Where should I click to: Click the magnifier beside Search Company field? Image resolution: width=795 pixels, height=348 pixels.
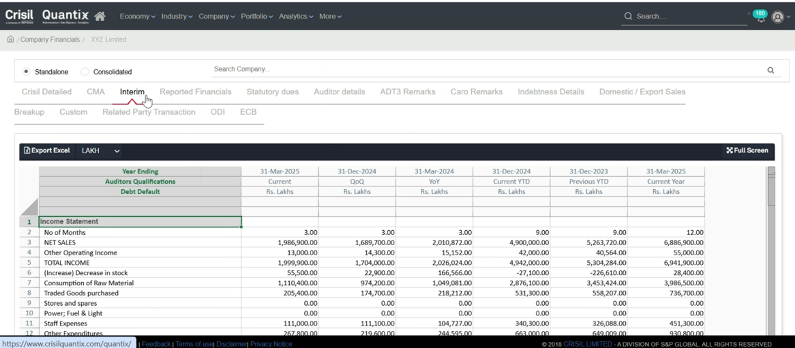770,70
